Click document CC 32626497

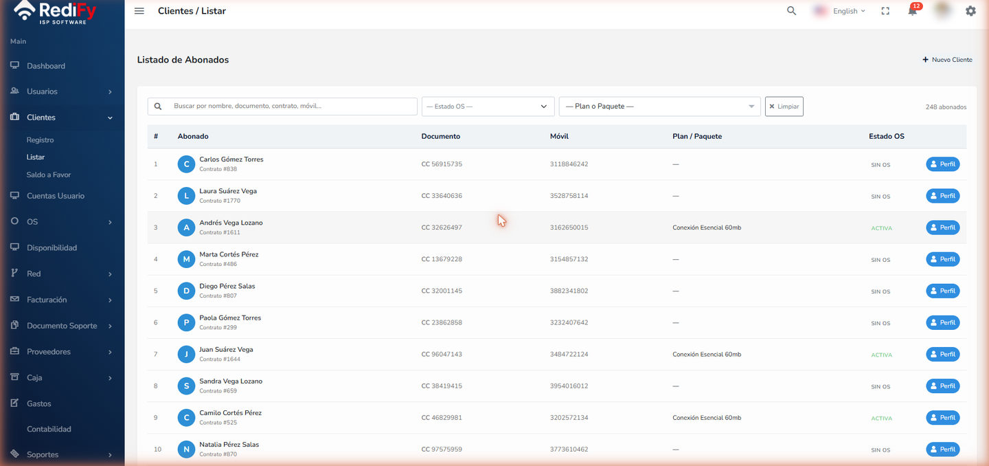(442, 228)
